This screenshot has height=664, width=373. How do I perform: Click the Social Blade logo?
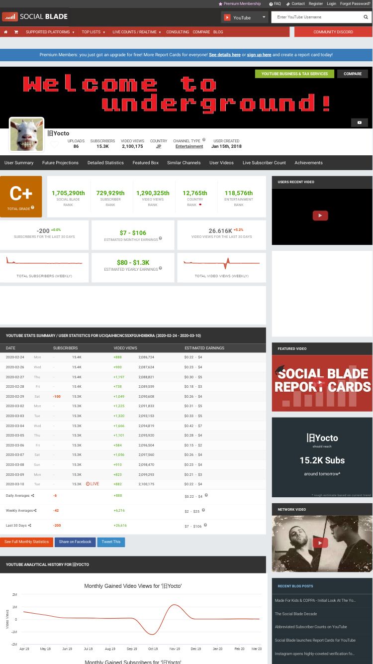click(x=35, y=16)
